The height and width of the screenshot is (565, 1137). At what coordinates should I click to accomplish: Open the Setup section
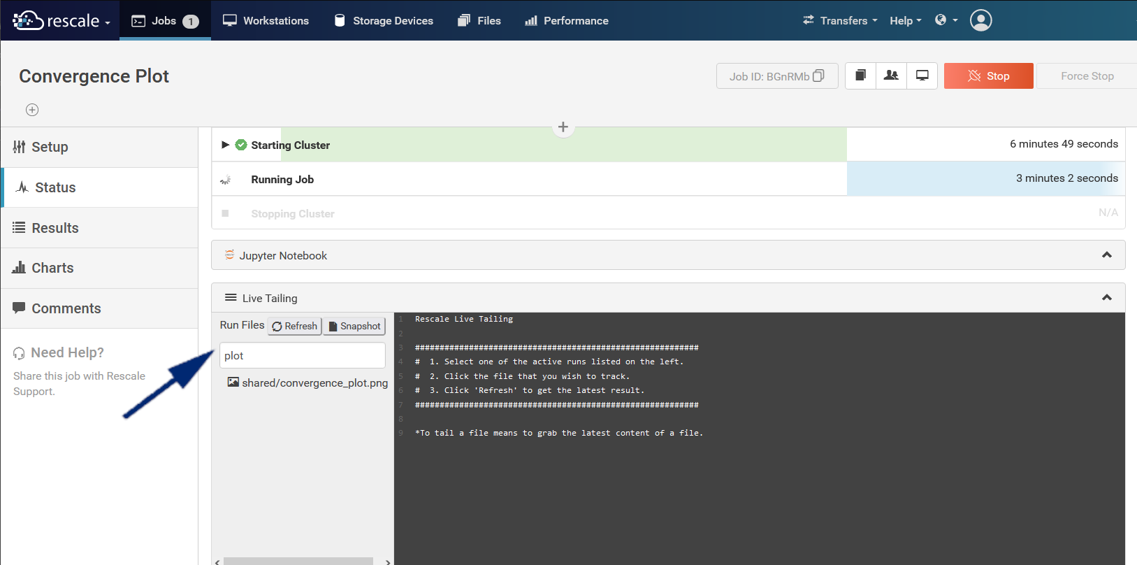point(99,147)
